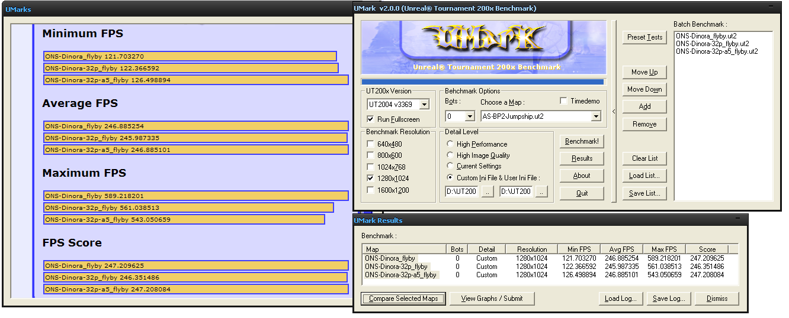Viewport: 789px width, 318px height.
Task: Click the Compare Selected Maps button
Action: point(403,298)
